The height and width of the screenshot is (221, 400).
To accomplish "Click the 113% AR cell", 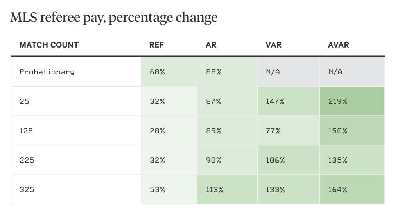I will tap(215, 190).
